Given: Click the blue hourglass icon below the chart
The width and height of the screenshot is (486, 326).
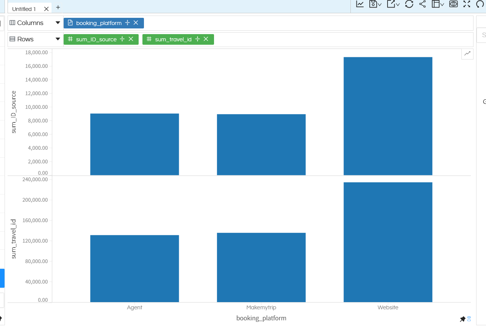Looking at the screenshot, I should (469, 319).
